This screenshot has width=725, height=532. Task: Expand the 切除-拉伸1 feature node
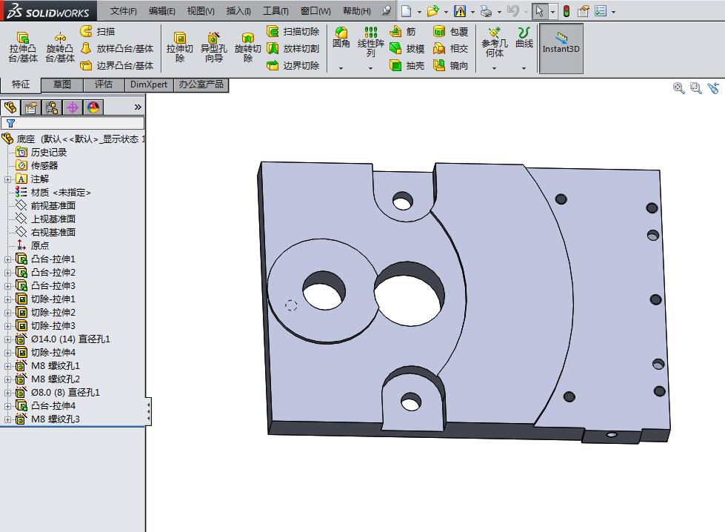(x=7, y=300)
